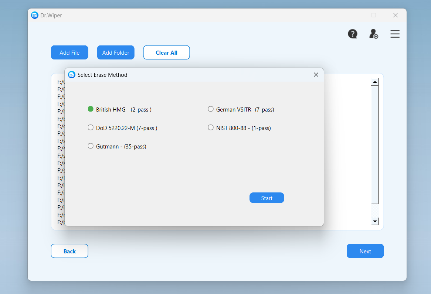Click the file list scroll up arrow
The width and height of the screenshot is (431, 294).
(375, 82)
